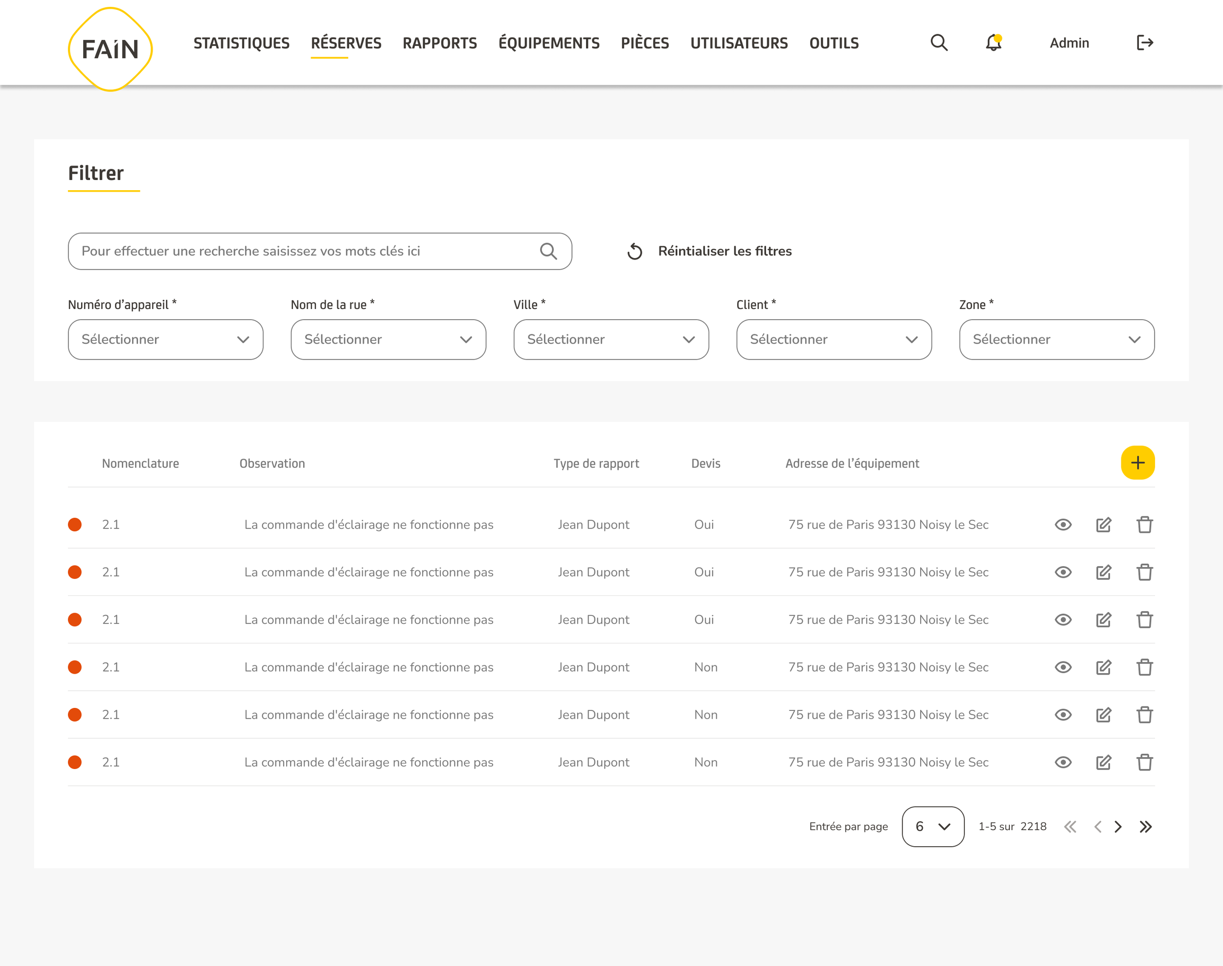View the third row with eye icon

tap(1063, 620)
